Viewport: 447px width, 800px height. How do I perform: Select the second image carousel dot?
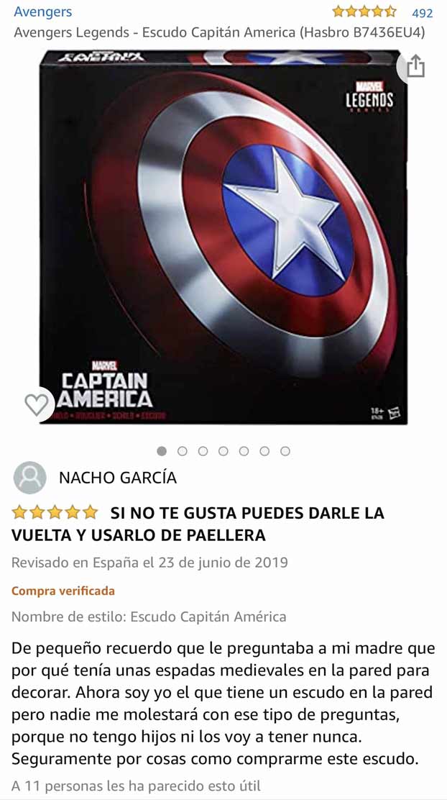click(x=183, y=451)
